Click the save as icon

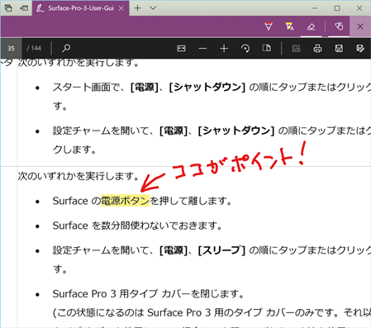pos(360,49)
